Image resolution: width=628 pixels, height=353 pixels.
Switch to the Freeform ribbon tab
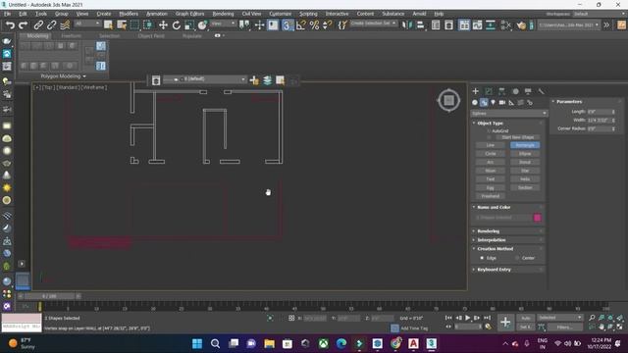72,36
